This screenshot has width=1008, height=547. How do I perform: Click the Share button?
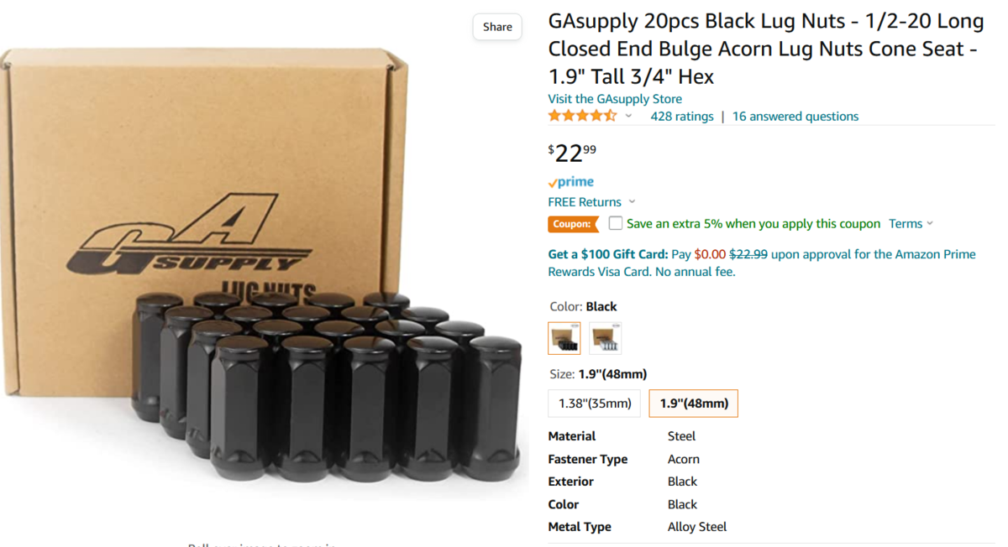click(x=497, y=27)
